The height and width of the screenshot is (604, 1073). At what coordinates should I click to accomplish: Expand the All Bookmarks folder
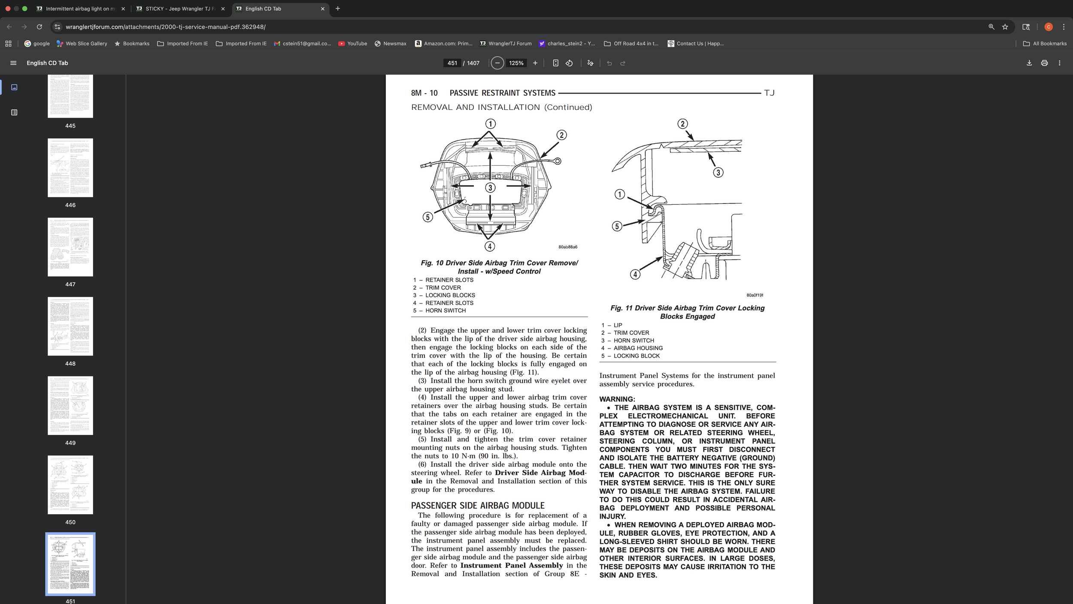[1045, 43]
